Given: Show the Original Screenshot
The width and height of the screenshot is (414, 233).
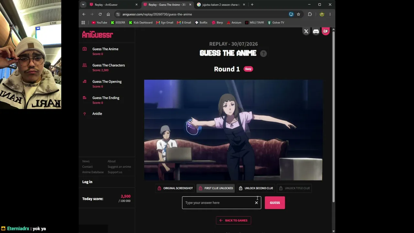Looking at the screenshot, I should [175, 188].
